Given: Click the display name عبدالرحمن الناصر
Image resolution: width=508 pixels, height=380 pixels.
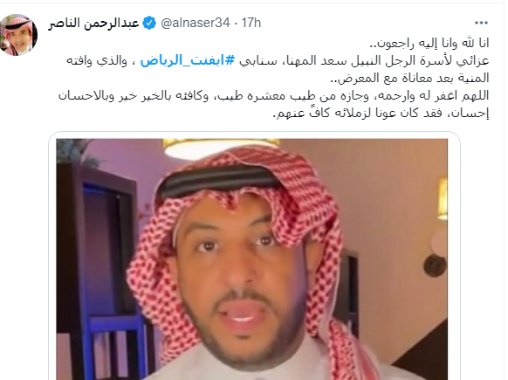Looking at the screenshot, I should pos(93,24).
